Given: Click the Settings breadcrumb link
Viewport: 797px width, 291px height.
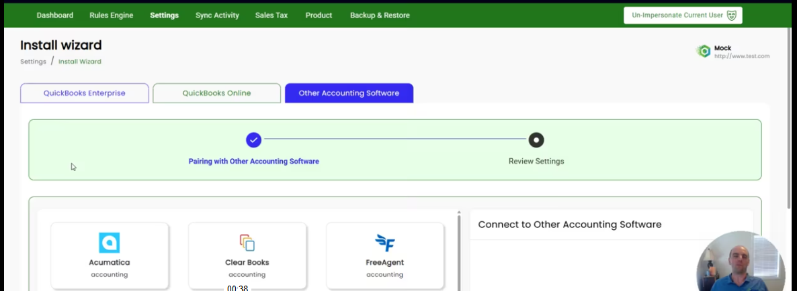Looking at the screenshot, I should point(33,61).
